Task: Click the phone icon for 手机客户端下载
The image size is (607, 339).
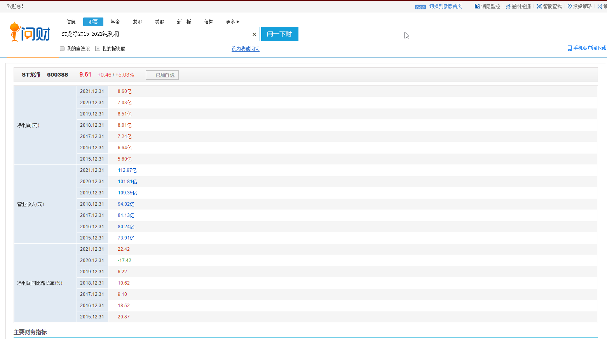Action: click(x=570, y=48)
